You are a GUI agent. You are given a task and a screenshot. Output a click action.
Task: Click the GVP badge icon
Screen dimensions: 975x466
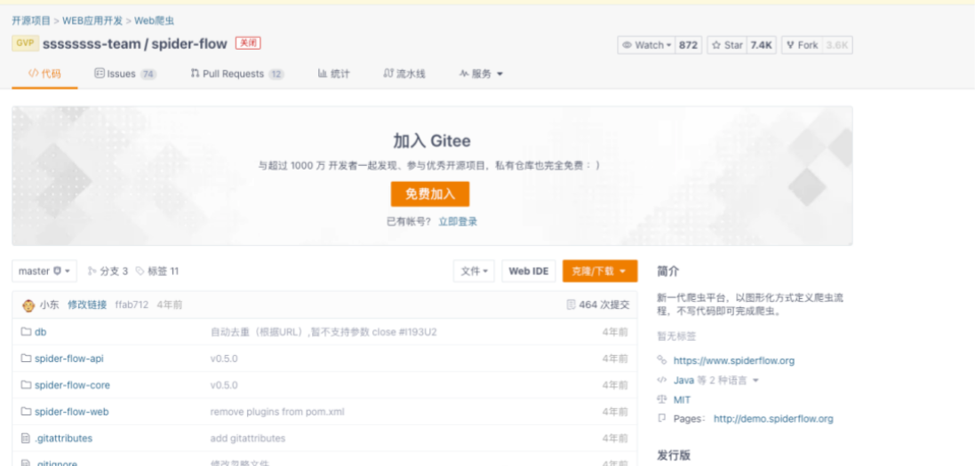[25, 44]
